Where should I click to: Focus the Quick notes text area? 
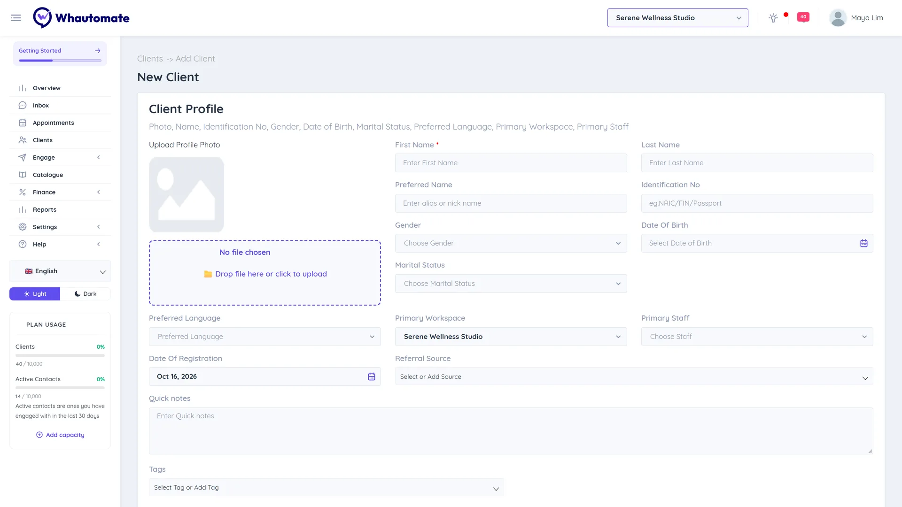click(511, 431)
